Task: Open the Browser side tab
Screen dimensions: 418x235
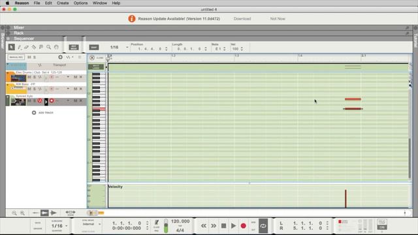Action: pyautogui.click(x=3, y=40)
